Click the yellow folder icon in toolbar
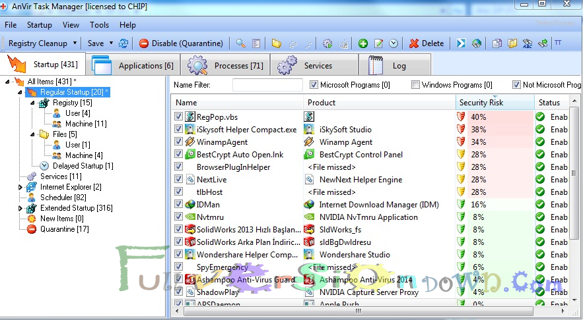This screenshot has height=320, width=583. (x=276, y=43)
